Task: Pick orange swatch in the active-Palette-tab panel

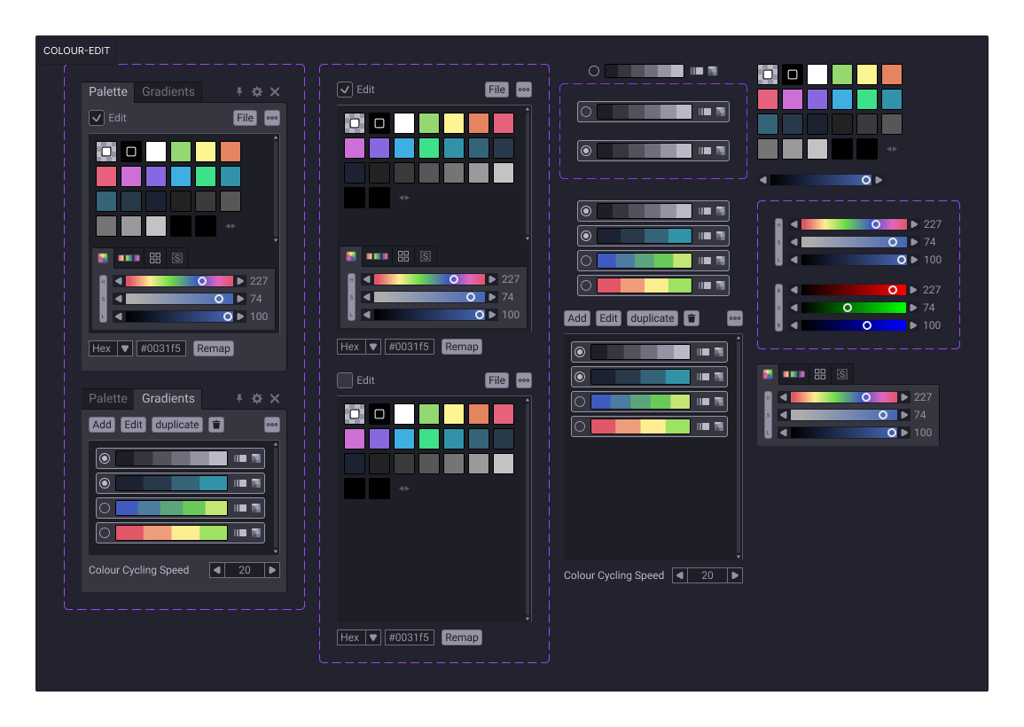Action: point(231,152)
